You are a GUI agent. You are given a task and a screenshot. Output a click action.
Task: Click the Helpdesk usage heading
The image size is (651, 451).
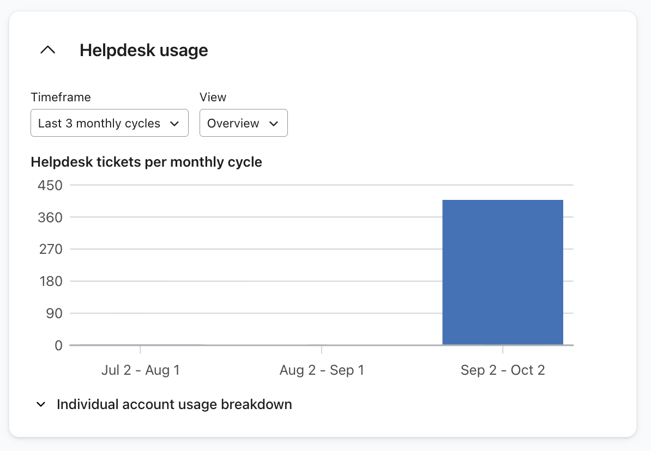point(143,50)
